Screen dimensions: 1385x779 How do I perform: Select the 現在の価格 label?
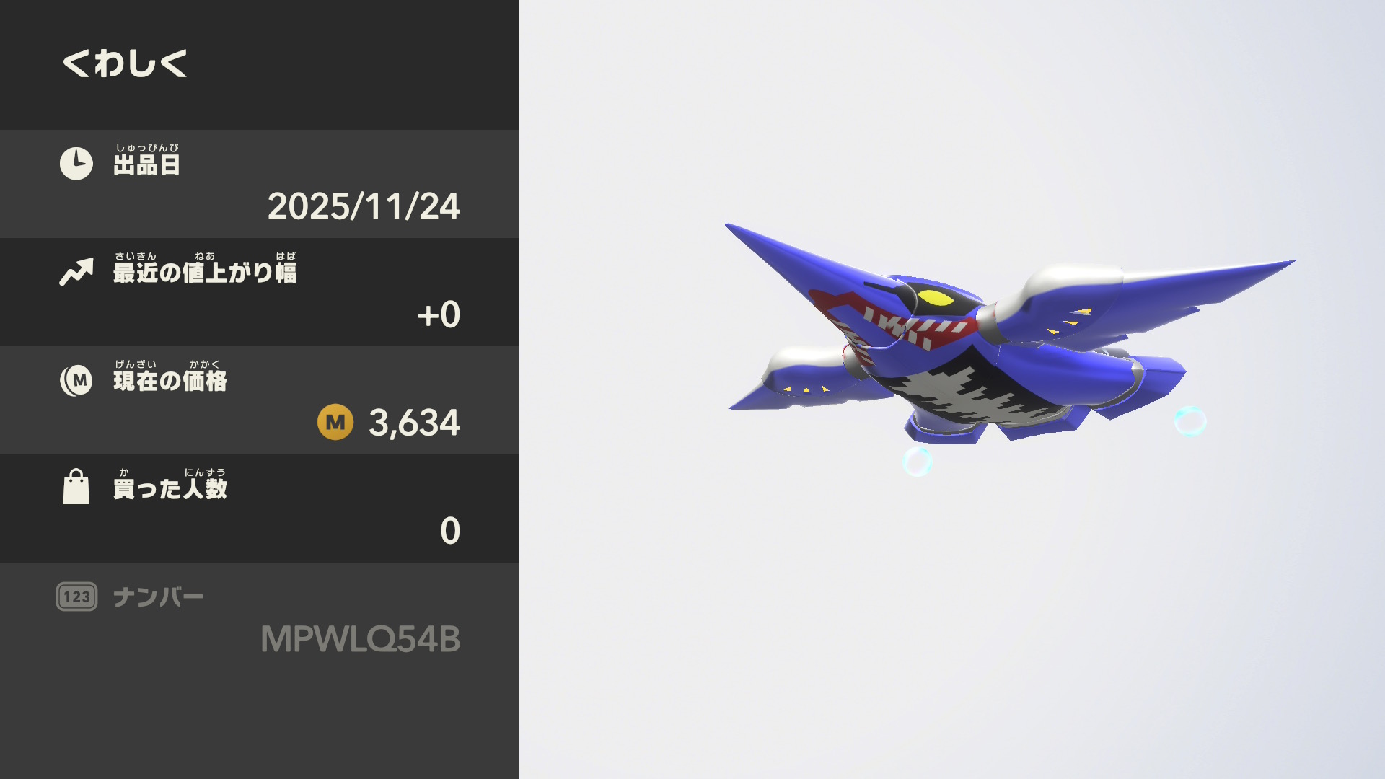170,381
